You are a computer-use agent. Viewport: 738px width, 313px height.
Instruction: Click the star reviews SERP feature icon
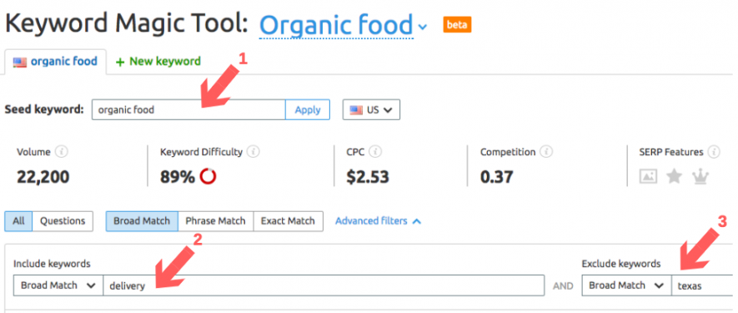[674, 177]
